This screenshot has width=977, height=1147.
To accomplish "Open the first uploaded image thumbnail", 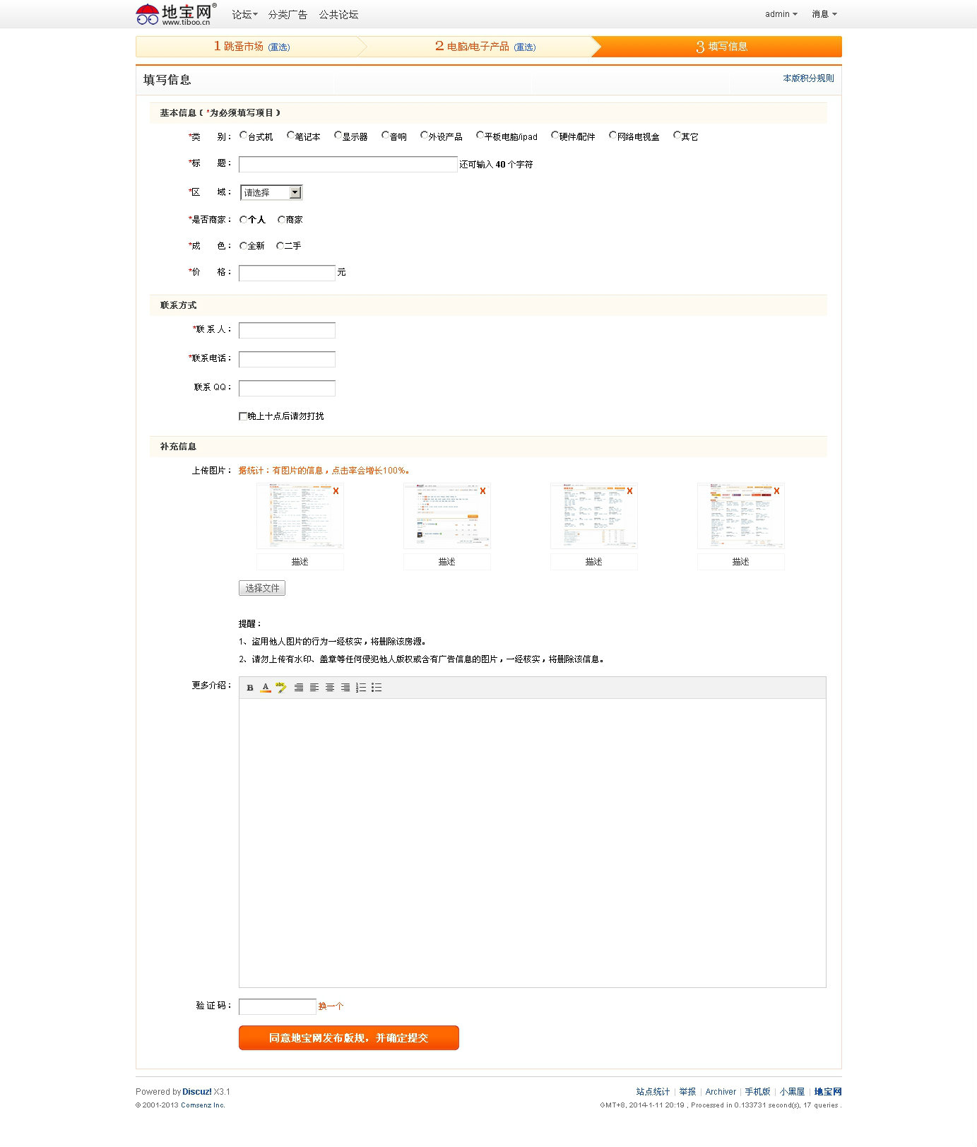I will click(x=300, y=516).
